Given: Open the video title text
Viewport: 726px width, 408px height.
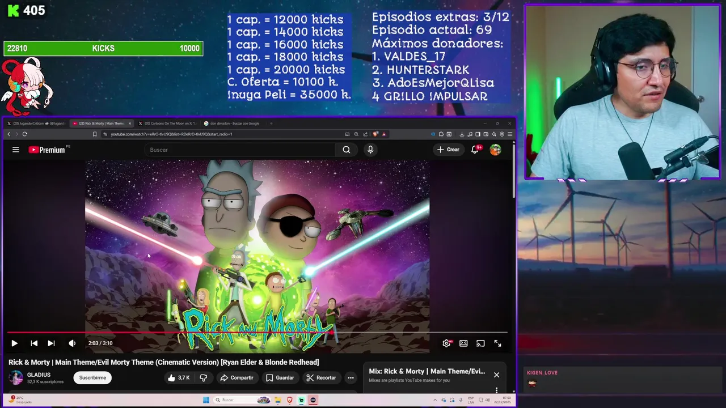Looking at the screenshot, I should tap(163, 362).
